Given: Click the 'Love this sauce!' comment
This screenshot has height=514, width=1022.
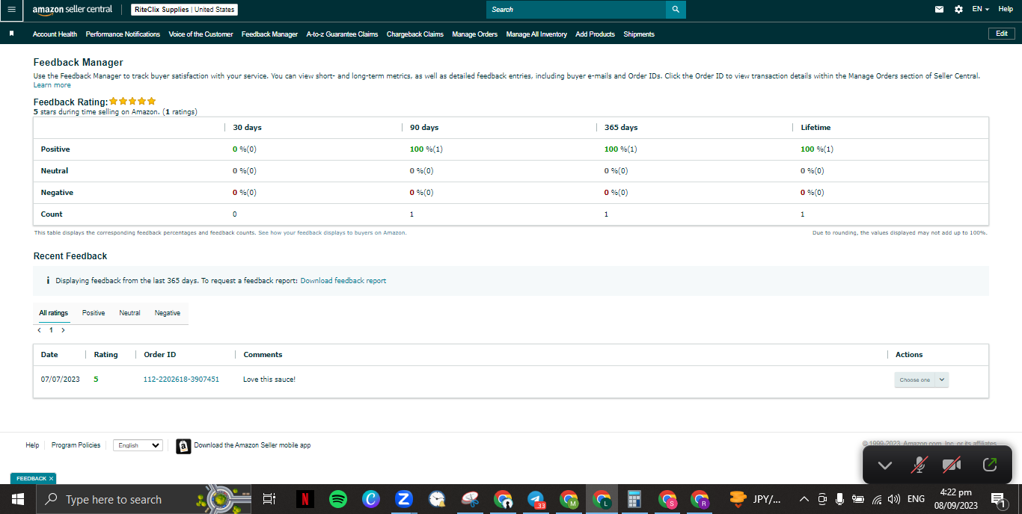Looking at the screenshot, I should (269, 380).
